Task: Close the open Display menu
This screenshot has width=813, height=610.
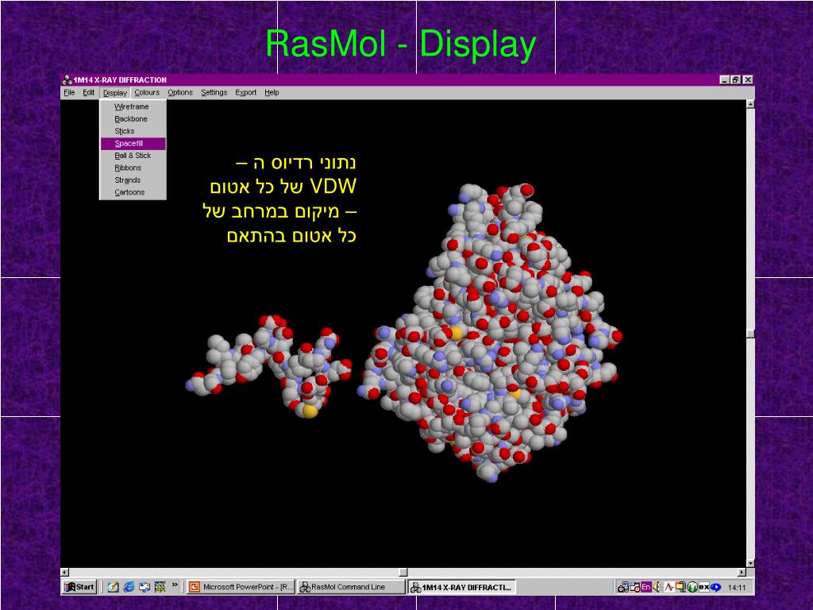Action: click(x=114, y=93)
